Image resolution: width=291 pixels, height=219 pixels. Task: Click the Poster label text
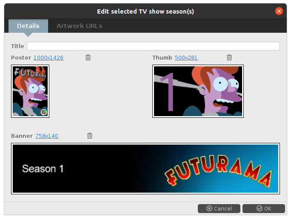pos(21,58)
